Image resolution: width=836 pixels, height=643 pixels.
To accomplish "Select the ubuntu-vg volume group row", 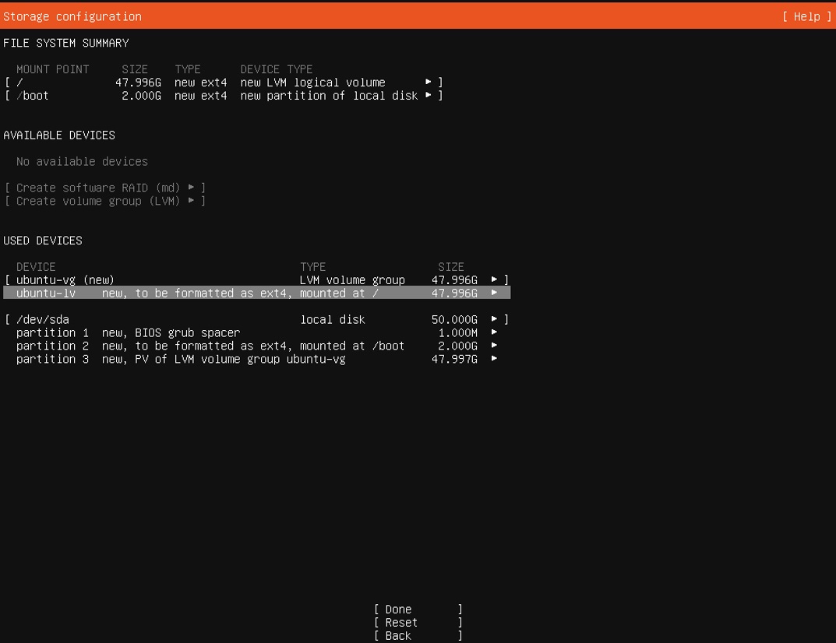I will [257, 279].
